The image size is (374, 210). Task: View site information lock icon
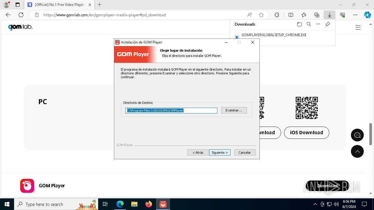coord(37,15)
